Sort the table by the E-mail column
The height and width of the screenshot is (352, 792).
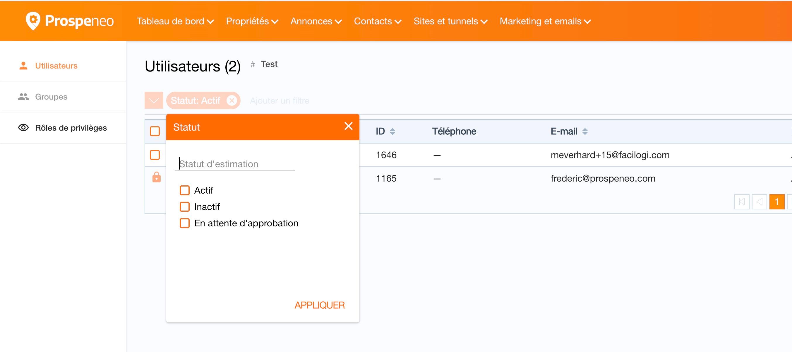[x=584, y=131]
